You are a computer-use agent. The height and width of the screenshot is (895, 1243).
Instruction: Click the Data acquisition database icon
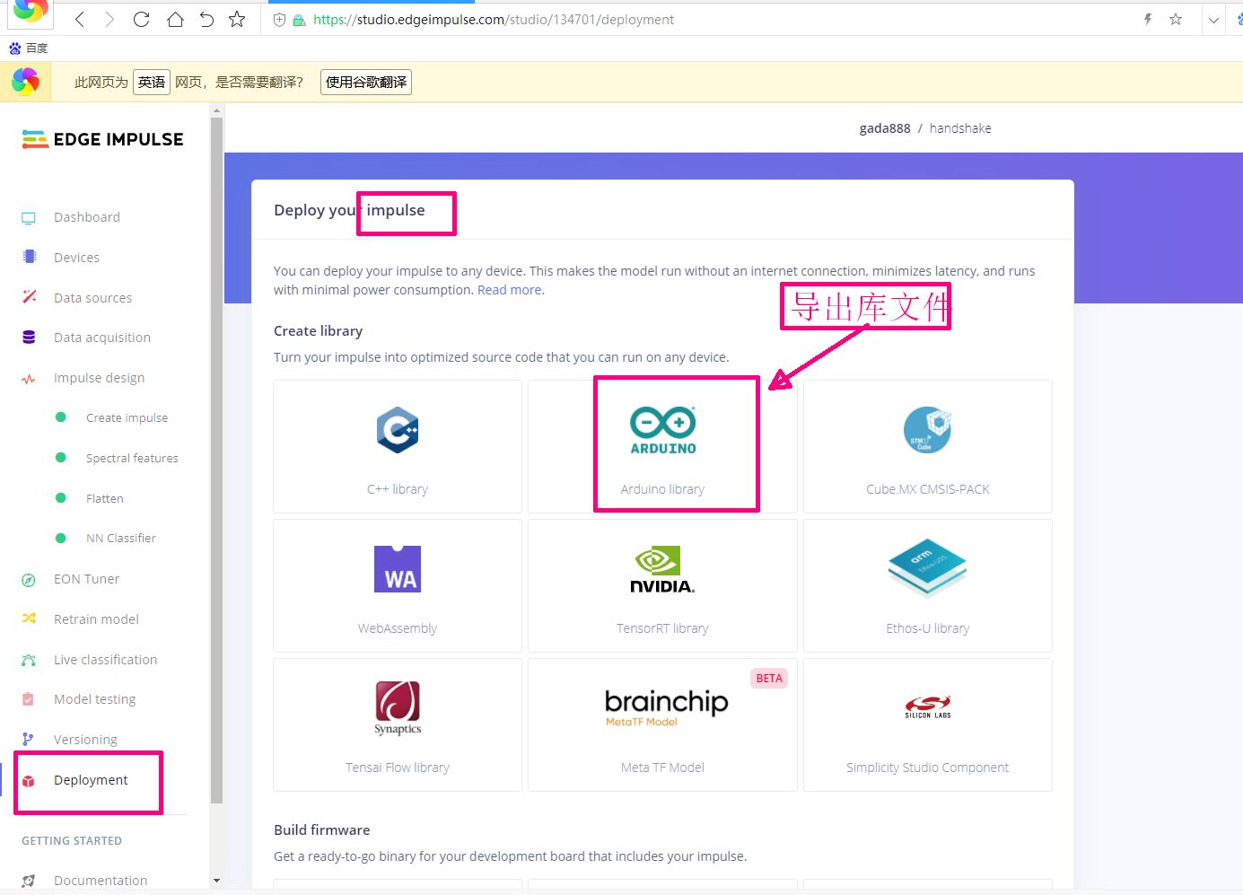click(x=29, y=338)
